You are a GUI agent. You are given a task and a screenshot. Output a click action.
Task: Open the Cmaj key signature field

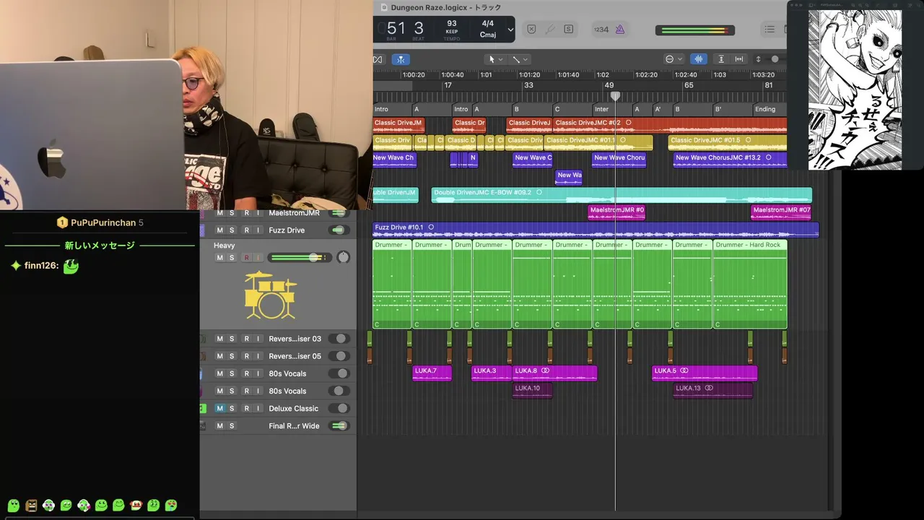point(488,35)
